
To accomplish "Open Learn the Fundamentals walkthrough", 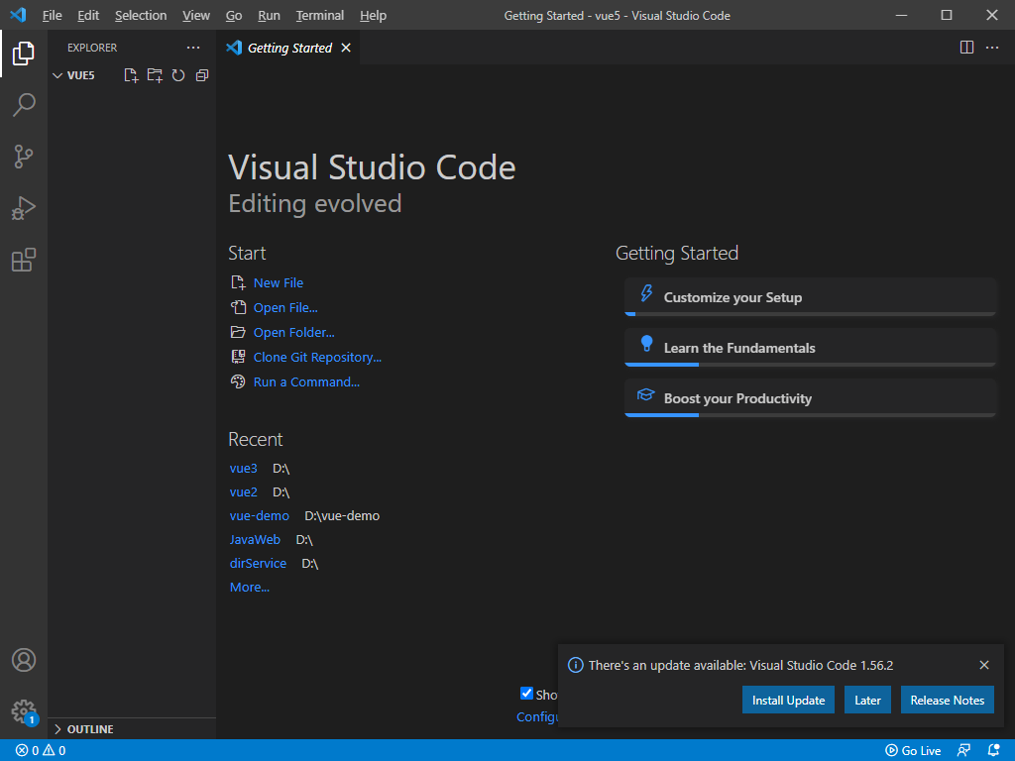I will (810, 348).
